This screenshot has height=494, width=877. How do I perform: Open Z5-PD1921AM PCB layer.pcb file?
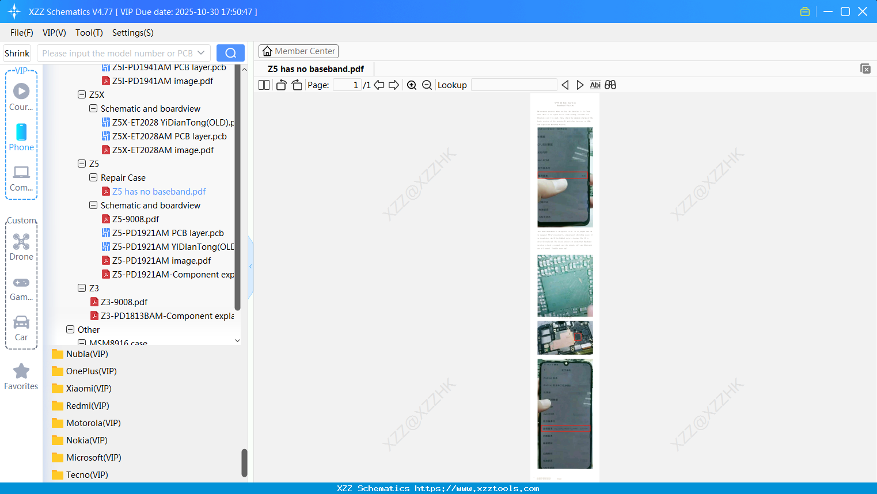(168, 233)
